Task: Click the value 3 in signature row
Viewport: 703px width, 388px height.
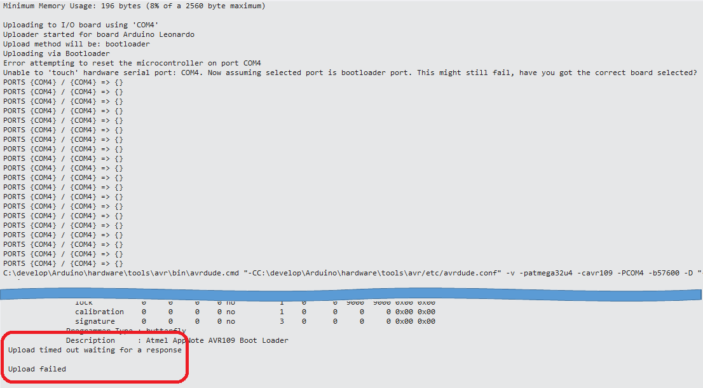Action: coord(282,321)
